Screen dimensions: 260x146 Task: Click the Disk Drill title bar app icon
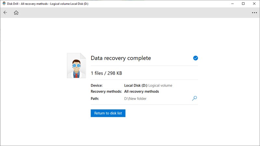coord(4,4)
